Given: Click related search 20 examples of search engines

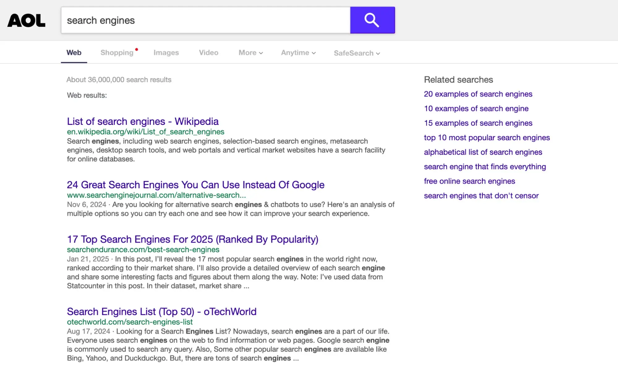Looking at the screenshot, I should click(478, 94).
